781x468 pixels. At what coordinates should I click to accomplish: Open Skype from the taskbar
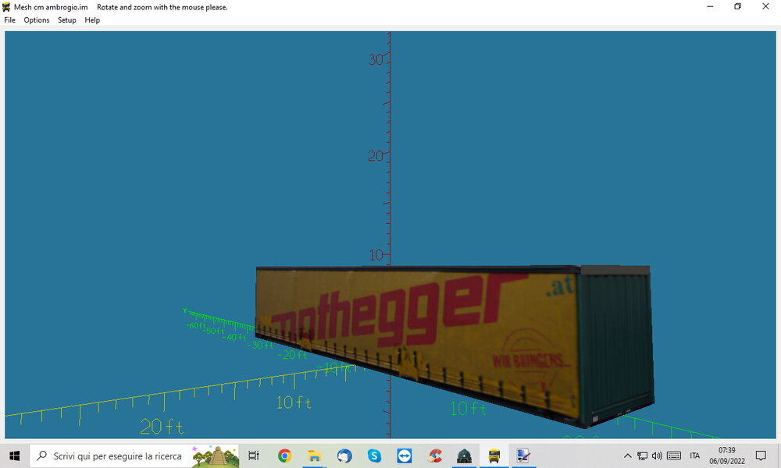point(374,456)
